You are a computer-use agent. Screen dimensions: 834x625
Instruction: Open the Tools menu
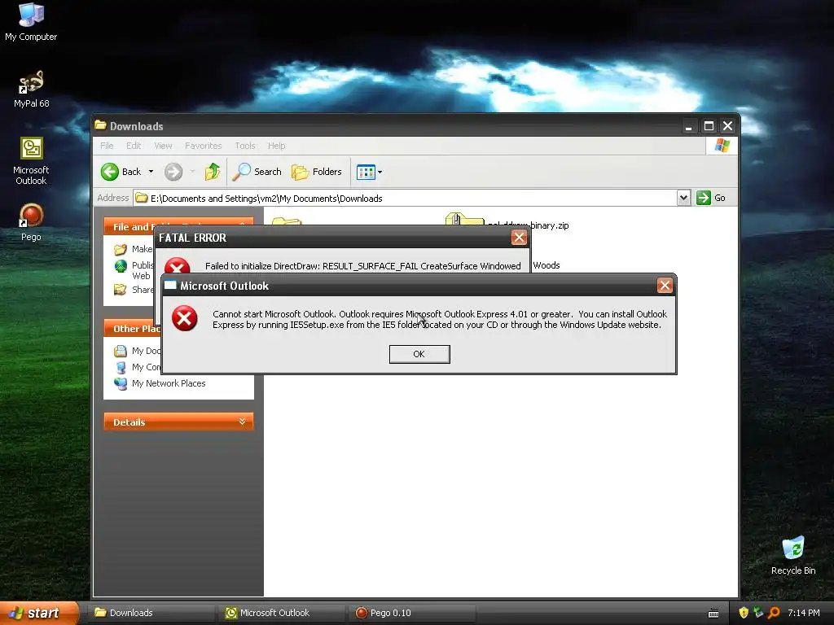click(245, 146)
